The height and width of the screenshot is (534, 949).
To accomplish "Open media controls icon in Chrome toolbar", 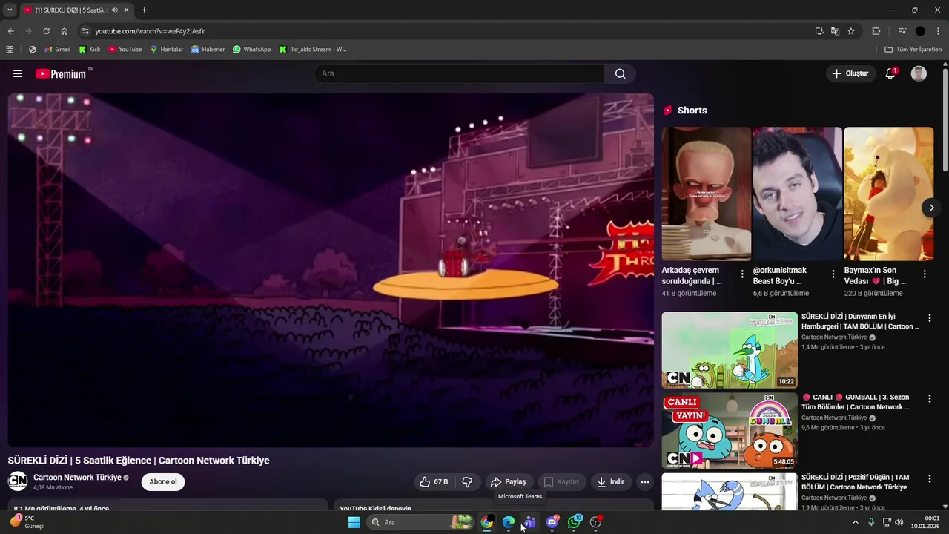I will coord(902,31).
